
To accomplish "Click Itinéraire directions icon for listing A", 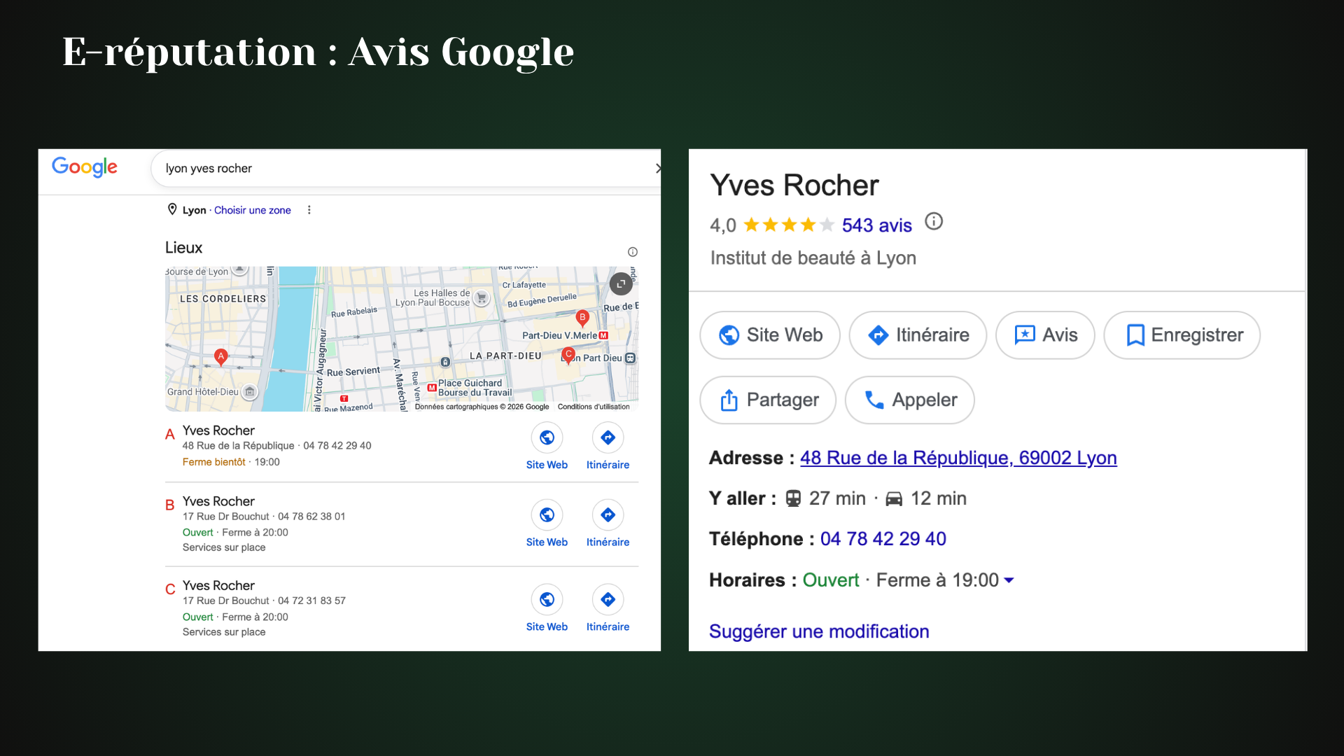I will click(x=608, y=437).
